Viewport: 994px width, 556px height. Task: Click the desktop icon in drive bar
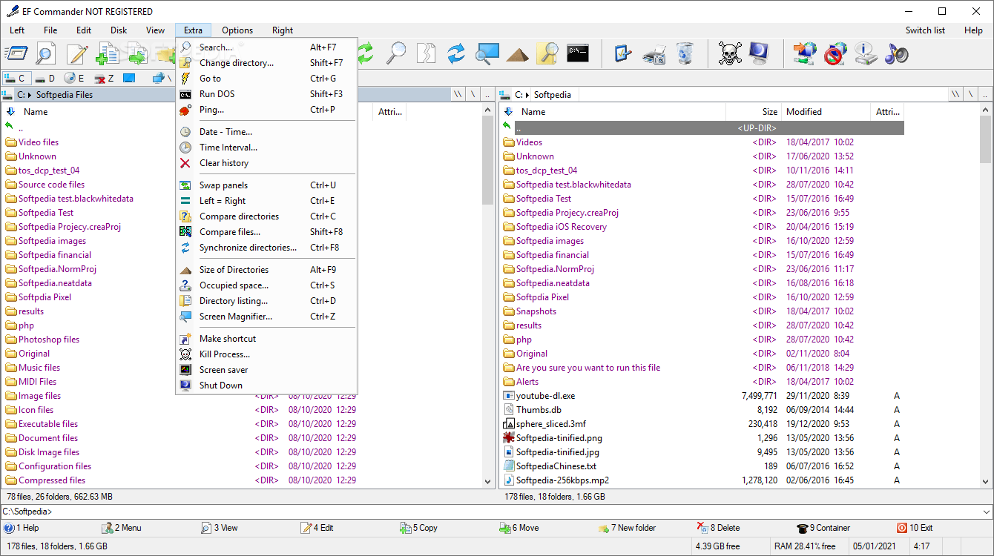coord(129,78)
